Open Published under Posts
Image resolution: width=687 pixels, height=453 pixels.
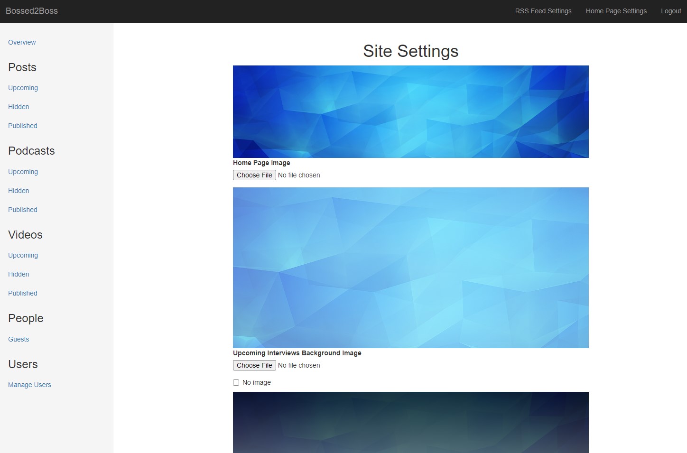pyautogui.click(x=23, y=126)
